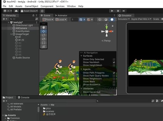Collapse the testyjq scene tree
The height and width of the screenshot is (121, 163).
tap(8, 22)
